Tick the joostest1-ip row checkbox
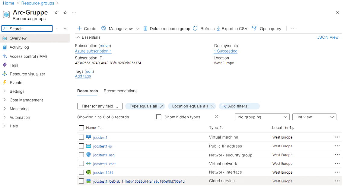The image size is (344, 189). (81, 146)
